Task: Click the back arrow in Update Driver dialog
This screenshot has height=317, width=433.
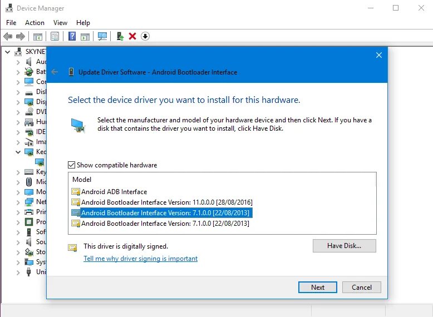Action: point(55,72)
